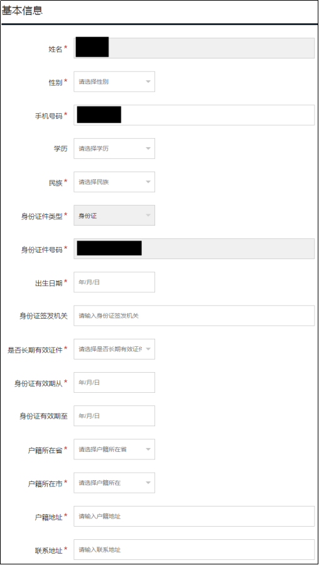Open the 户籍所在市 city dropdown

point(114,483)
